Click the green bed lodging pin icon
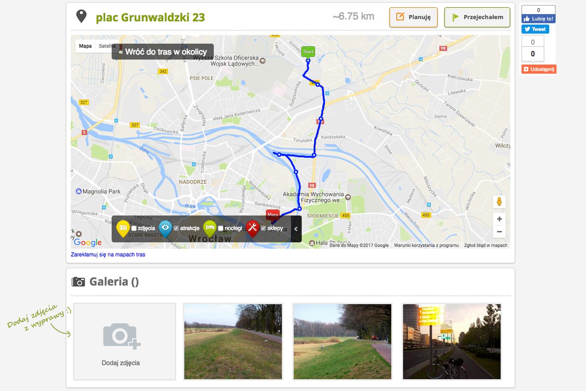Image resolution: width=586 pixels, height=391 pixels. click(210, 228)
